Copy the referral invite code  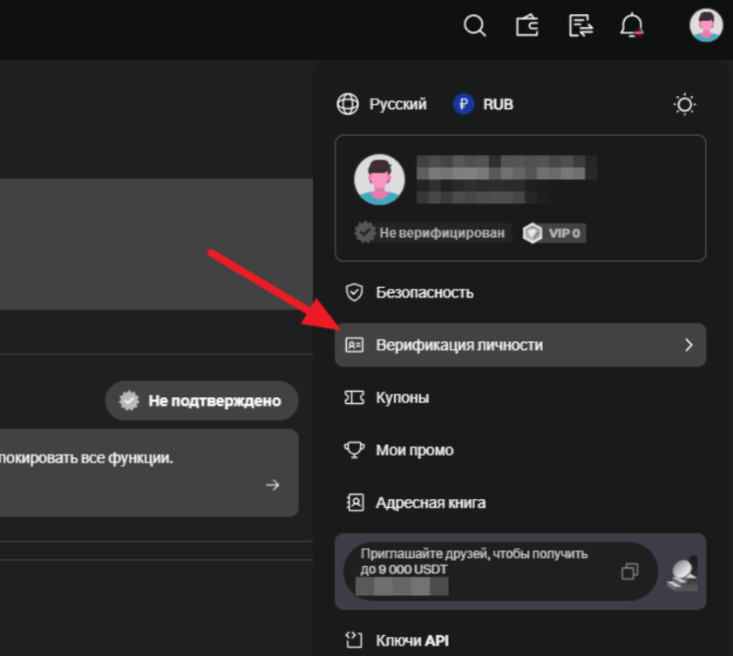629,572
